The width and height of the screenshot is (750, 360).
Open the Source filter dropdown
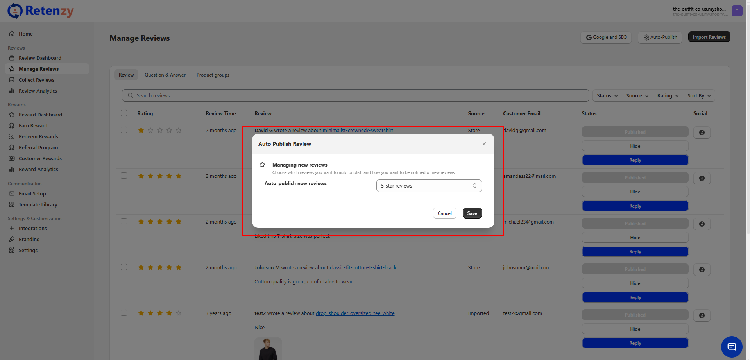[x=637, y=95]
